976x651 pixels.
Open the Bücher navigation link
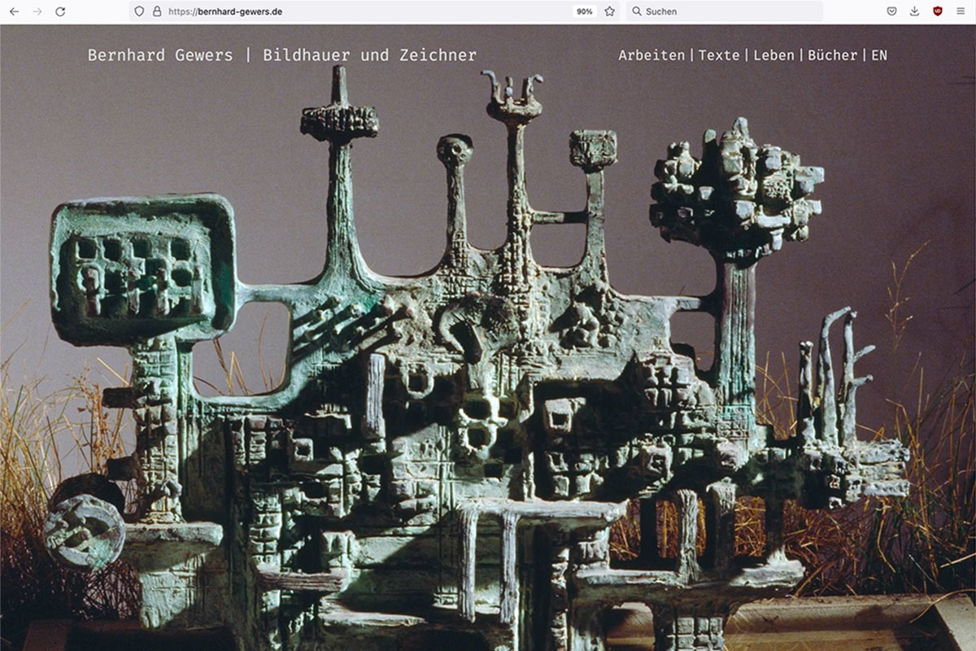[x=833, y=55]
